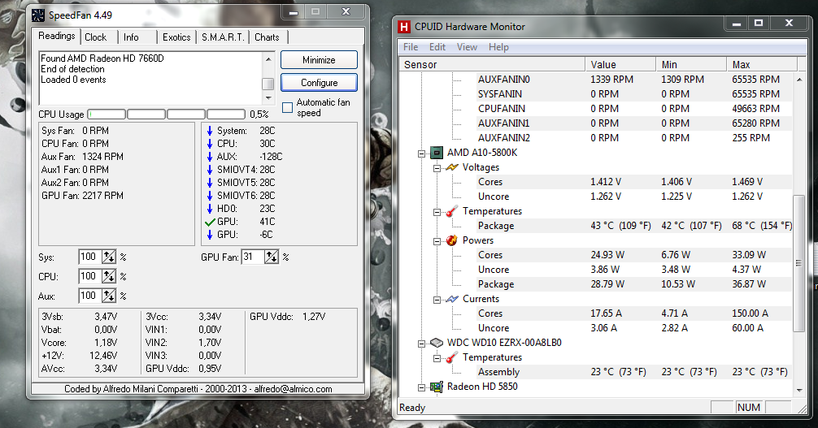Open the S.M.A.R.T. tab
The image size is (818, 428).
pyautogui.click(x=223, y=37)
